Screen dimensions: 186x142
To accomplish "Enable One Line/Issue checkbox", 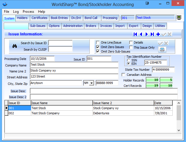I will [x=98, y=42].
